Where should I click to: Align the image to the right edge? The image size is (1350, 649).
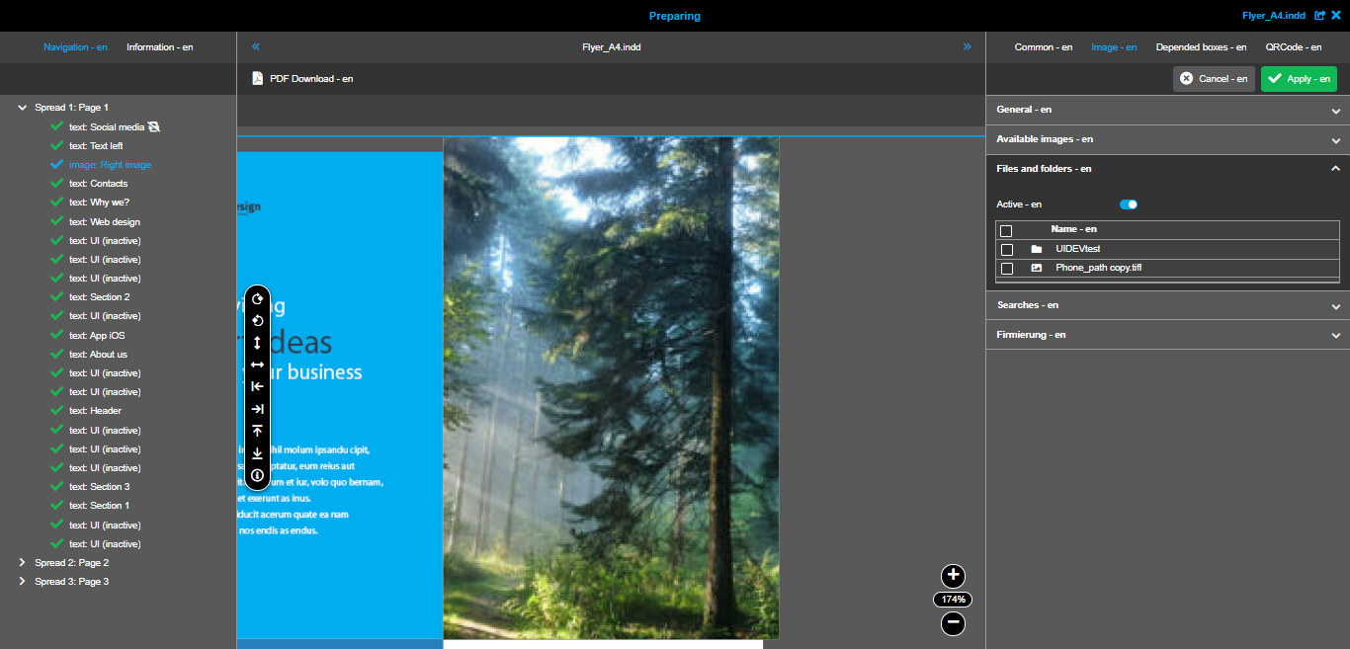coord(257,408)
